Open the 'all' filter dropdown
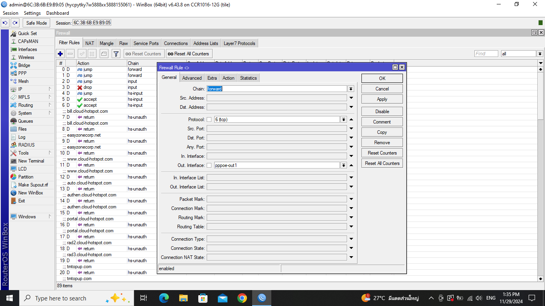The width and height of the screenshot is (545, 306). 540,54
